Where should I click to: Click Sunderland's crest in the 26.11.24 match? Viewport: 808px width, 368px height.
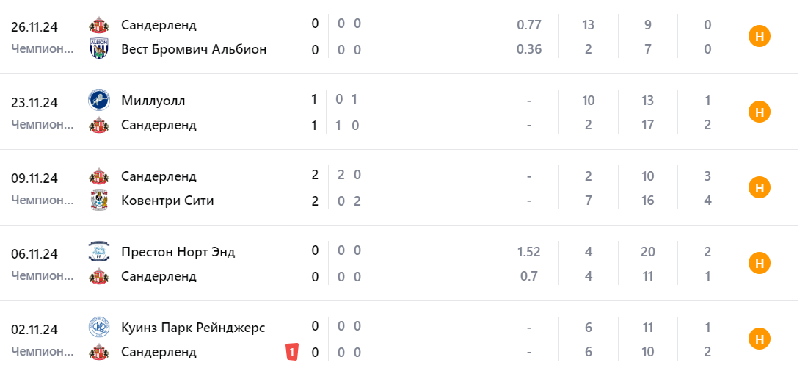coord(98,24)
